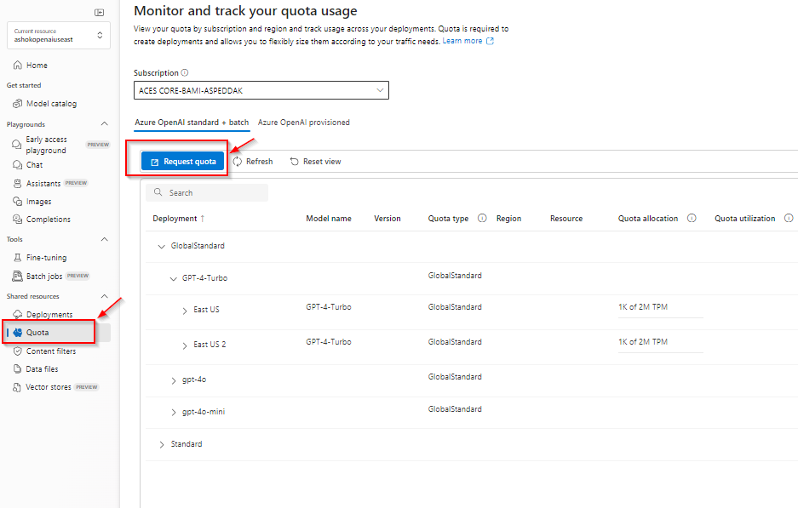Switch to Azure OpenAI provisioned tab
Screen dimensions: 798x508
coord(304,123)
